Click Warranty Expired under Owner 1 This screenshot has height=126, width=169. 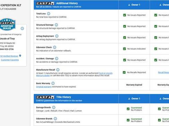(134, 85)
